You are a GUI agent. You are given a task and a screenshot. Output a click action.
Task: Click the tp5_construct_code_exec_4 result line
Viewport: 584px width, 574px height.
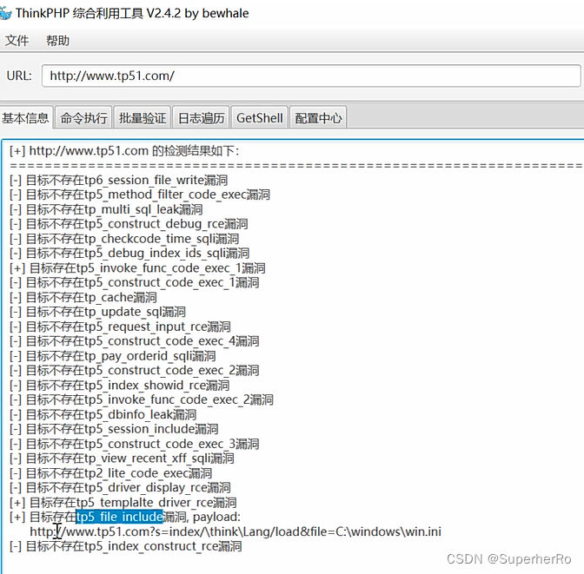pos(134,341)
